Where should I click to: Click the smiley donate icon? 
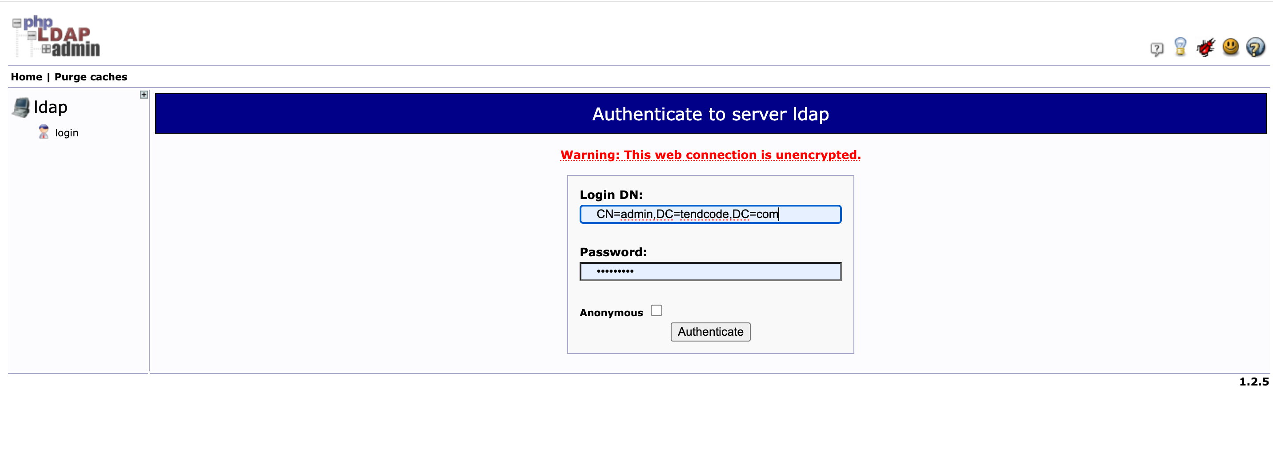click(x=1230, y=47)
